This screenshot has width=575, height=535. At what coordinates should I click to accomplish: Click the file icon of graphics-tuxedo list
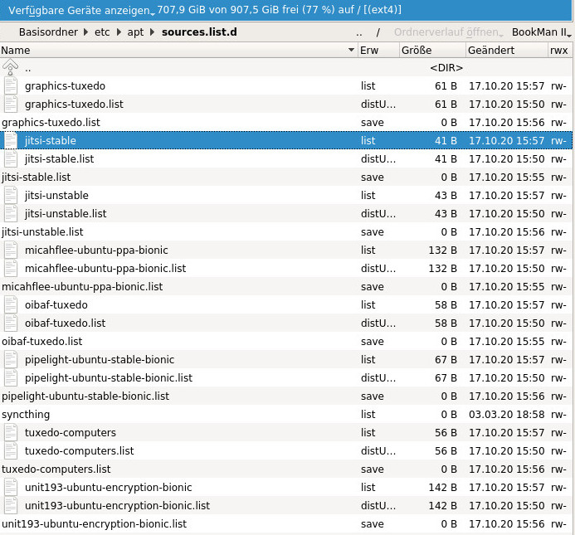11,85
